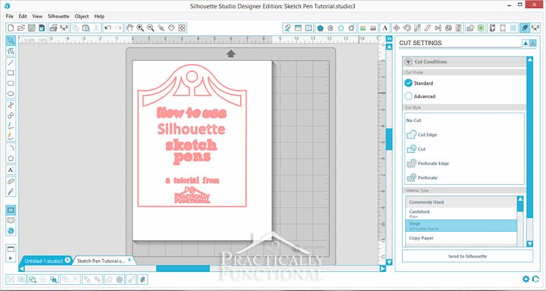Open the Cut Settings icon in the toolbar
This screenshot has width=546, height=291.
coord(524,28)
